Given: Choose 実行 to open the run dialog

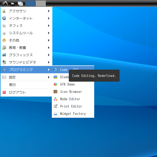Looking at the screenshot, I should click(x=12, y=85).
